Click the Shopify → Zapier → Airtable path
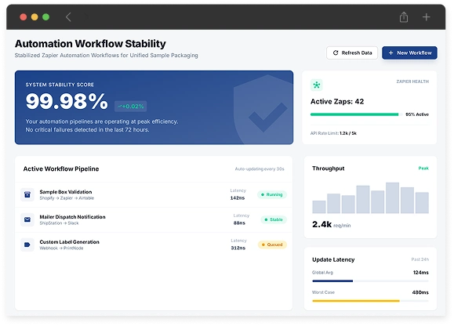Viewport: 454px width, 326px height. point(67,198)
